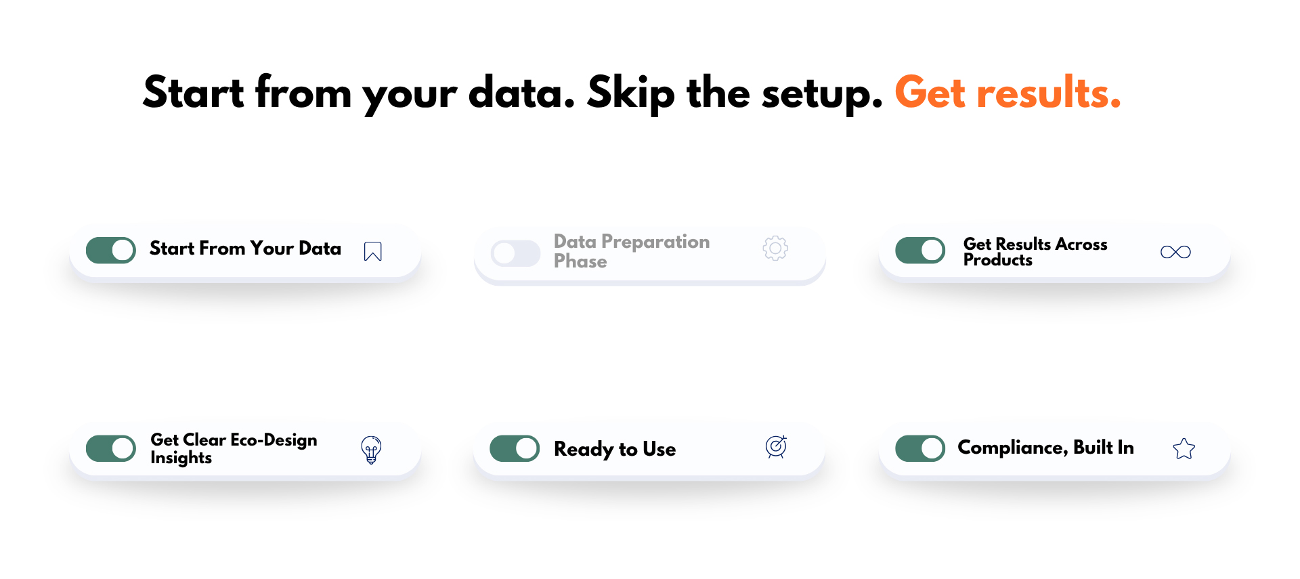The height and width of the screenshot is (579, 1300).
Task: Click the gear icon on Data Preparation Phase
Action: click(775, 249)
